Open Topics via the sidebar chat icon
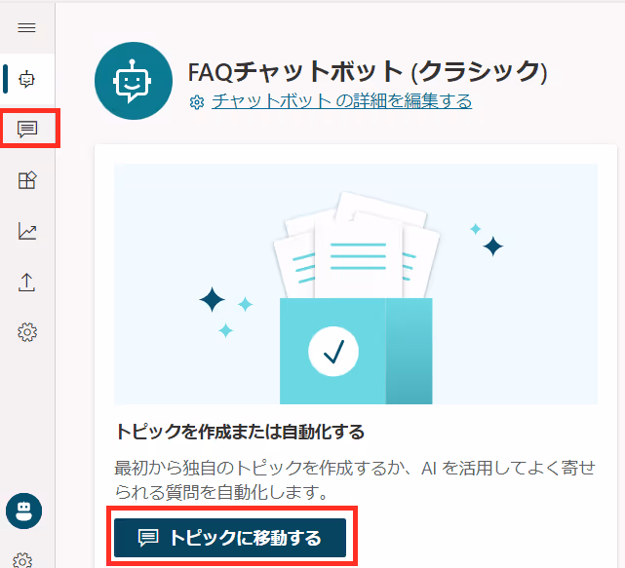The image size is (625, 568). coord(27,129)
